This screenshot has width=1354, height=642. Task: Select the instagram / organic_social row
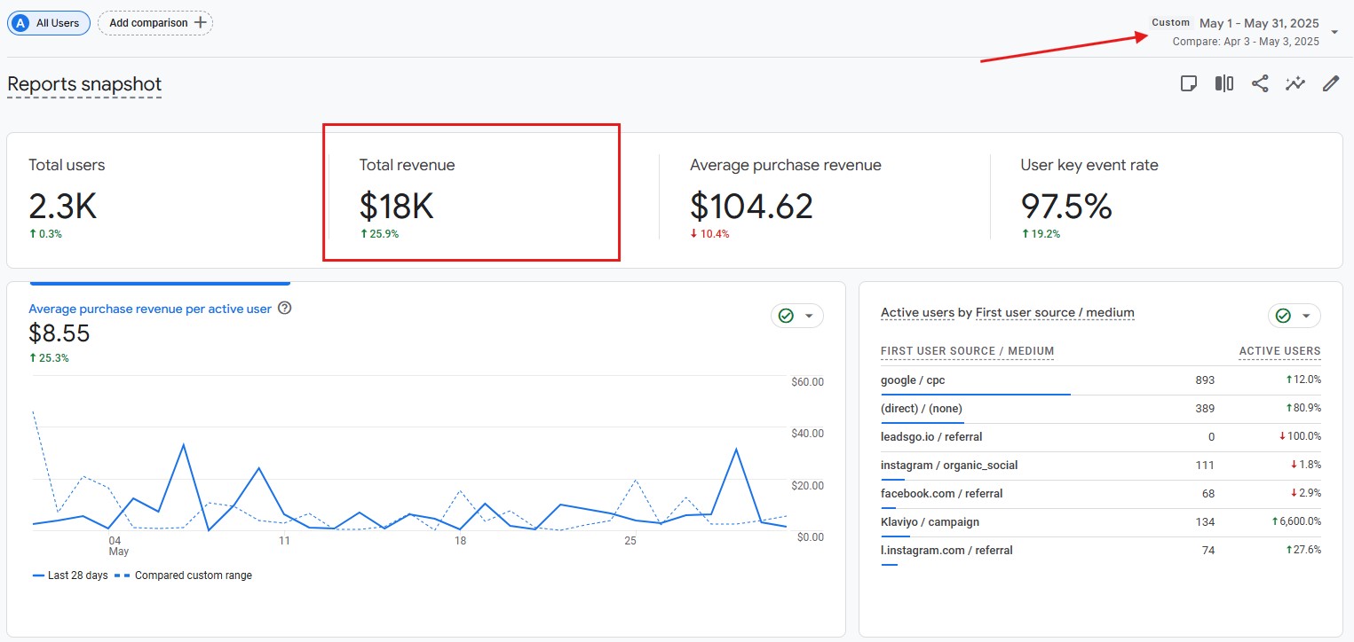click(x=1101, y=466)
